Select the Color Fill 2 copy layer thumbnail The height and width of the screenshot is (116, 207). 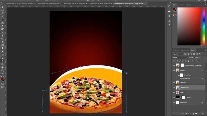[178, 87]
